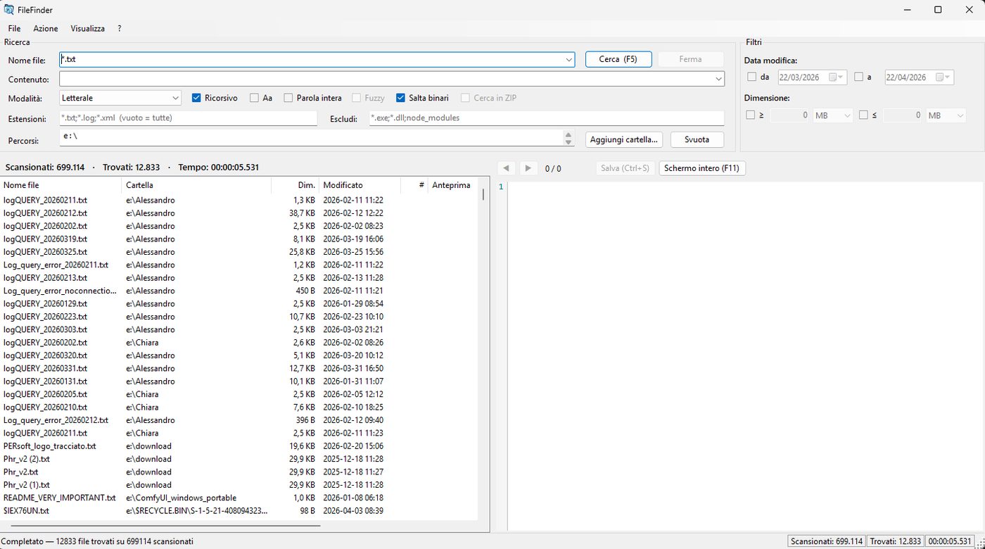Expand the Contenuto history dropdown
Image resolution: width=985 pixels, height=549 pixels.
718,80
